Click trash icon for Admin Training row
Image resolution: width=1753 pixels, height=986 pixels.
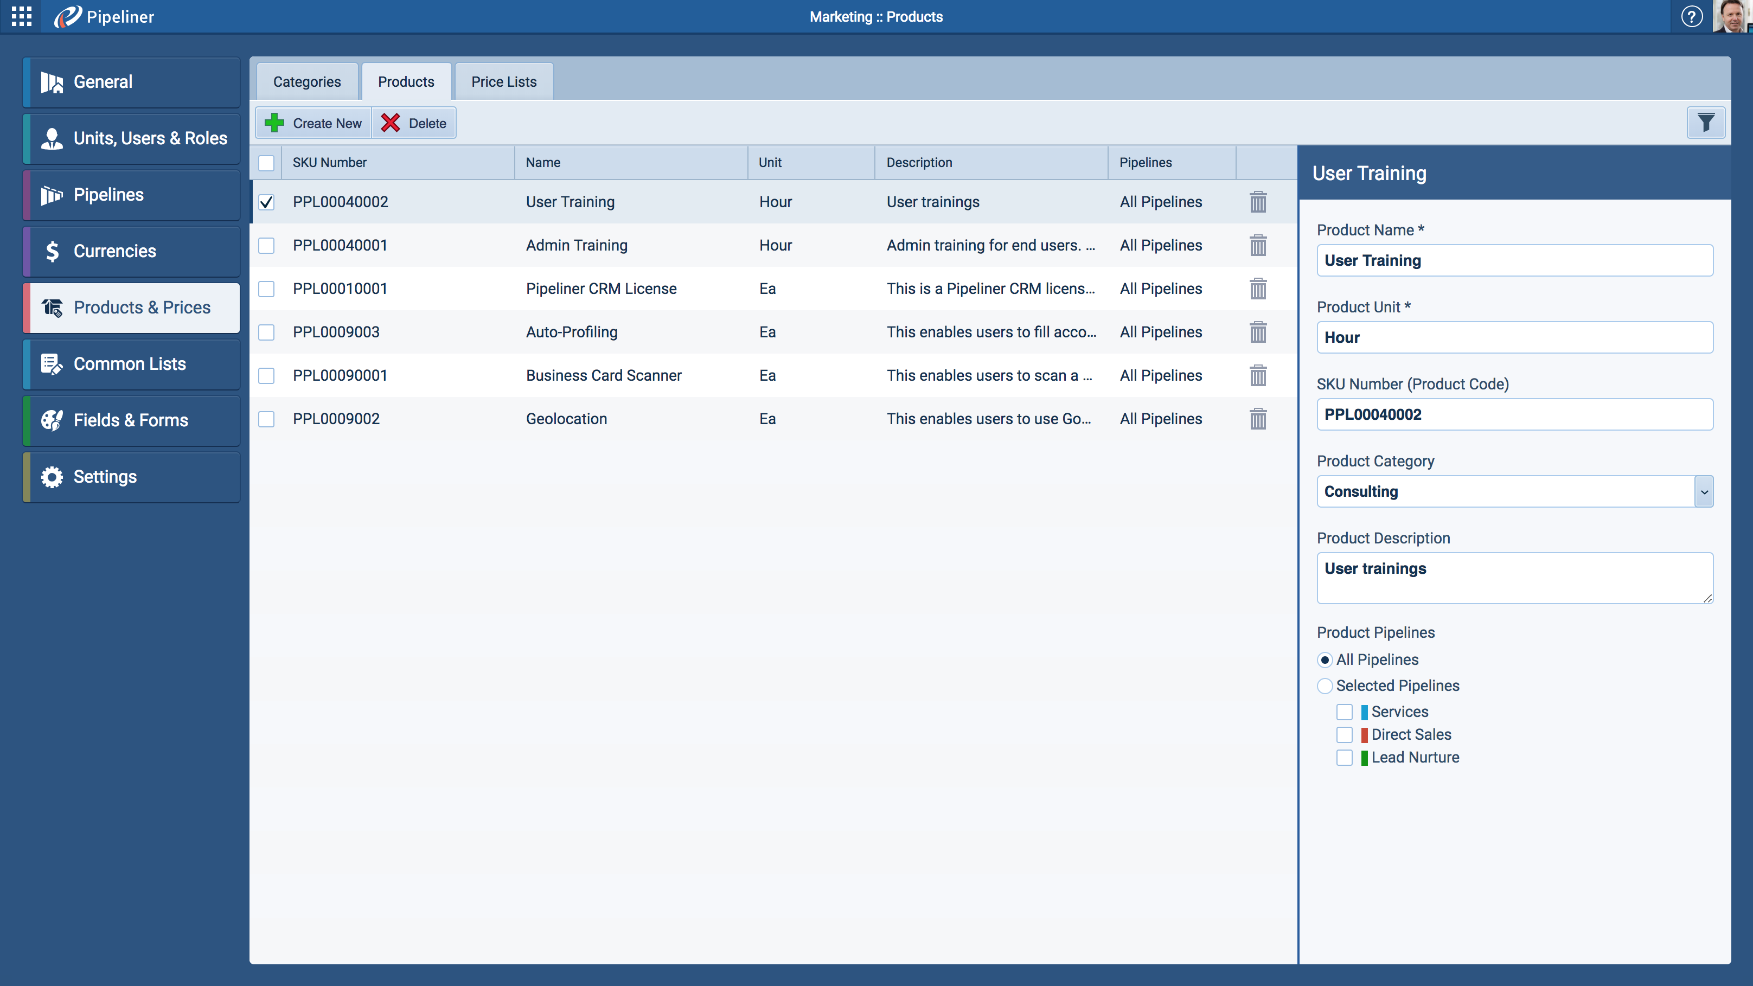pos(1258,246)
